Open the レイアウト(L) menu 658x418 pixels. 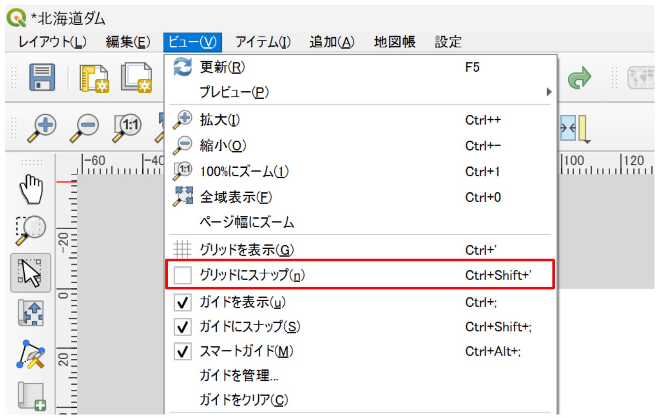coord(52,42)
